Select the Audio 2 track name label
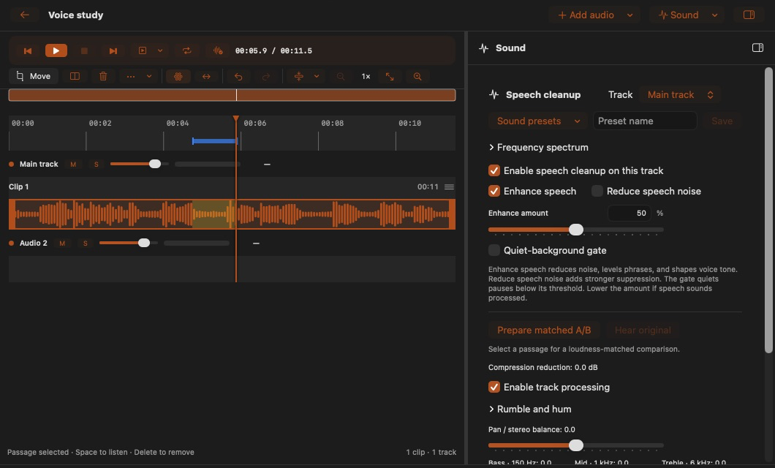775x468 pixels. click(33, 244)
